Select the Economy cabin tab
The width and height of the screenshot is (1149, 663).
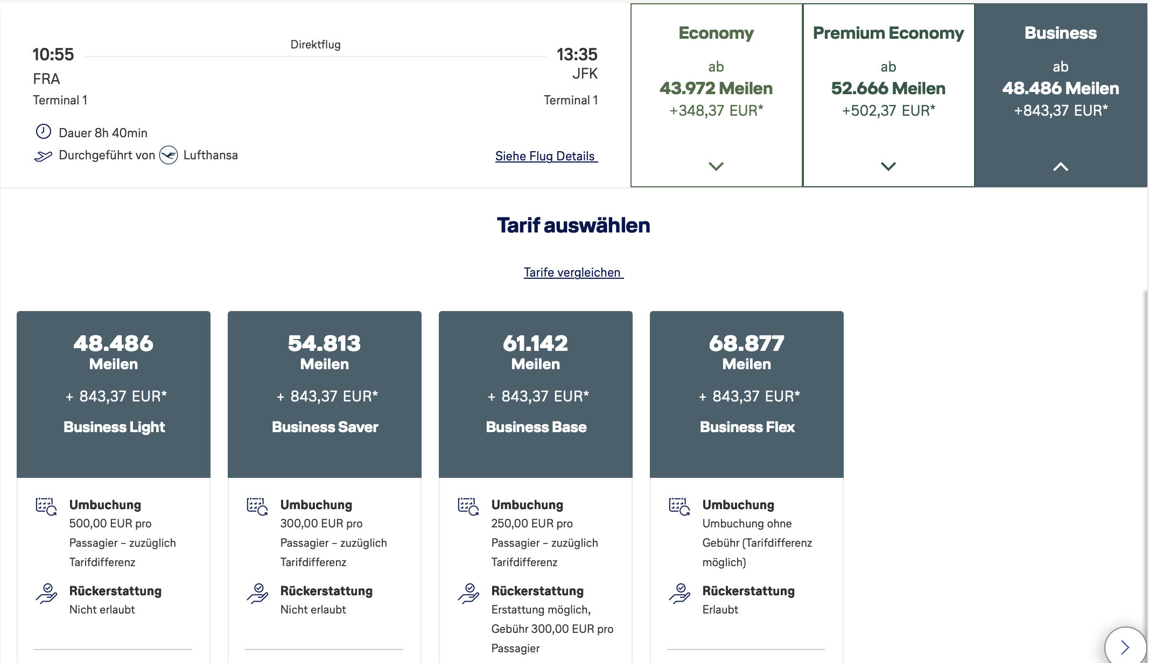coord(717,95)
